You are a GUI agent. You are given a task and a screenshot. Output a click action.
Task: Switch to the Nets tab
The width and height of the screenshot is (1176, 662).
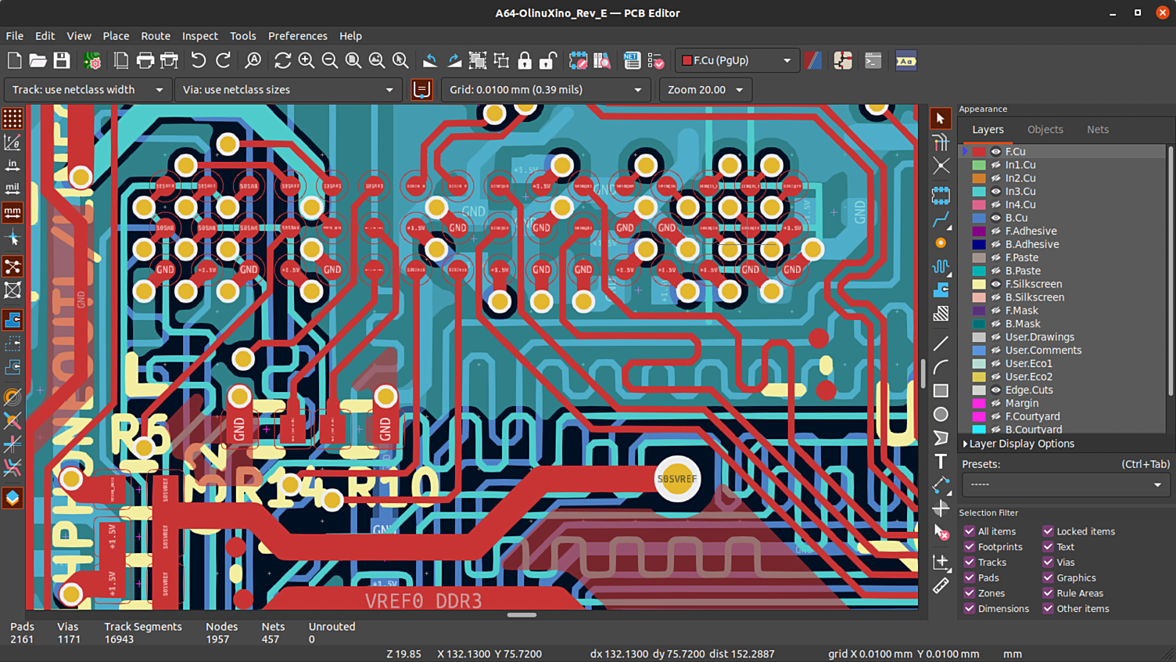pyautogui.click(x=1097, y=130)
